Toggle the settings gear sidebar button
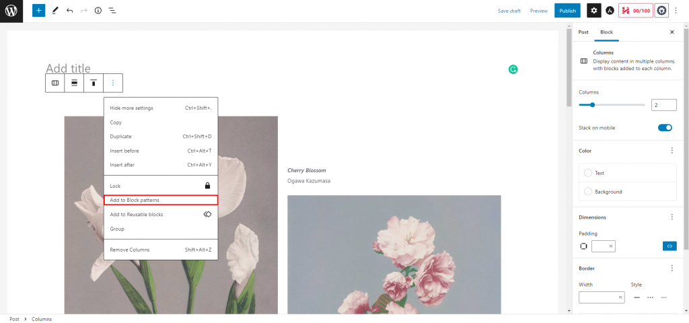Image resolution: width=689 pixels, height=323 pixels. [x=594, y=11]
